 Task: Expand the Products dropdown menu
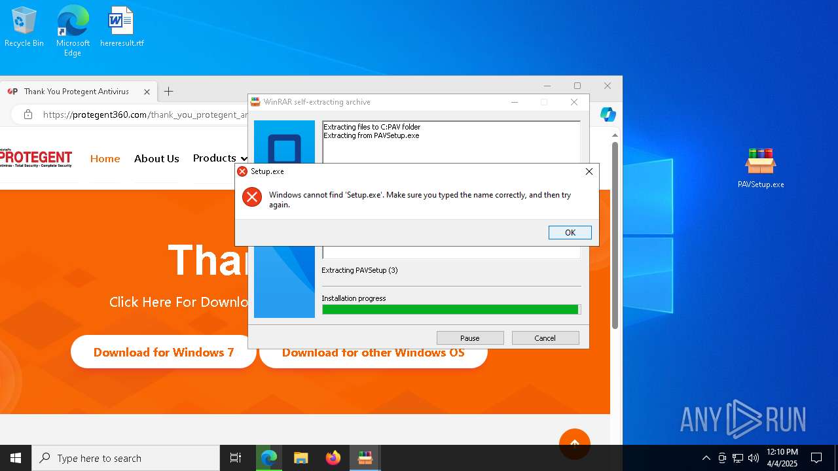(x=220, y=158)
